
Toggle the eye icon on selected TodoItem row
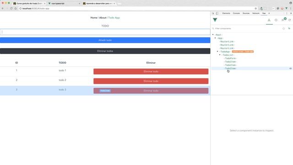point(290,68)
